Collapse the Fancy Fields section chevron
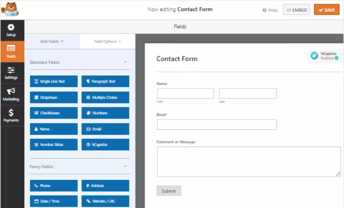 coord(125,166)
